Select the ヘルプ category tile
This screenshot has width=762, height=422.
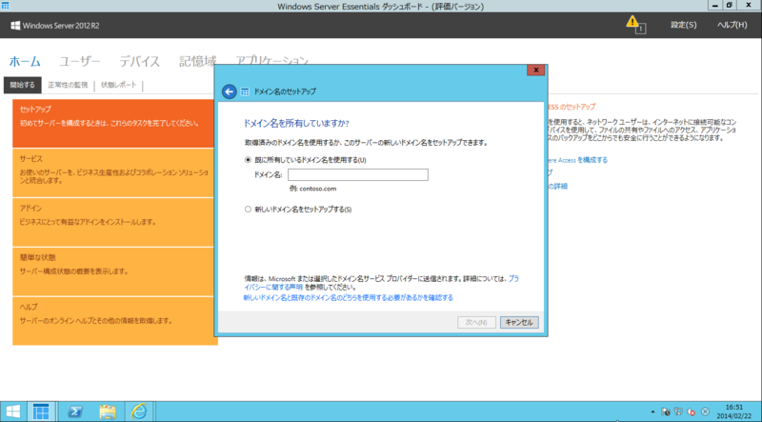113,321
